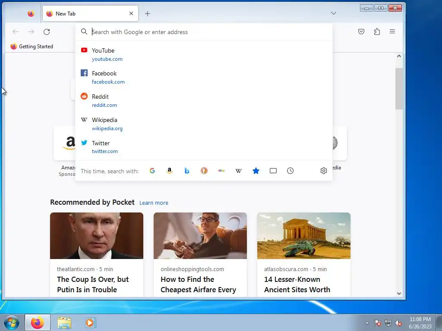Search this time with DuckDuckGo icon

pyautogui.click(x=204, y=171)
